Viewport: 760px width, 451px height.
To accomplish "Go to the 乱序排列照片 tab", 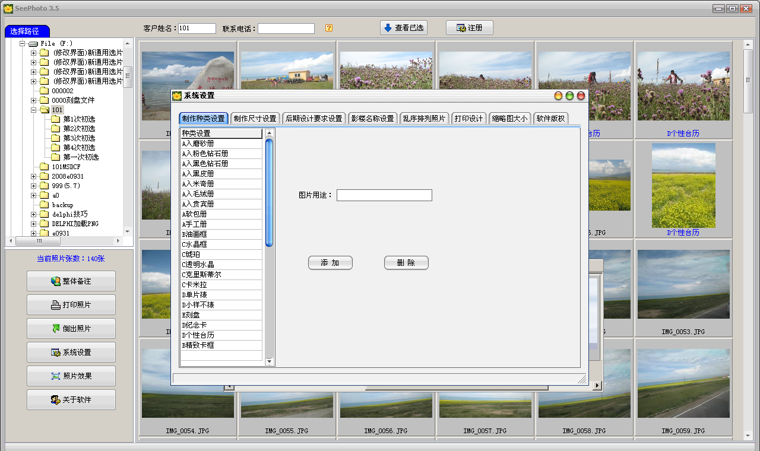I will pyautogui.click(x=424, y=118).
